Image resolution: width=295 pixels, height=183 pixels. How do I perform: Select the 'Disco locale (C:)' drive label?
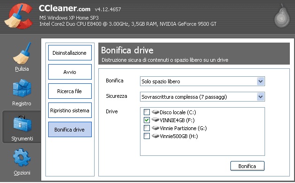point(178,112)
